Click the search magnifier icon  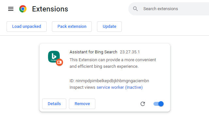[x=136, y=9]
